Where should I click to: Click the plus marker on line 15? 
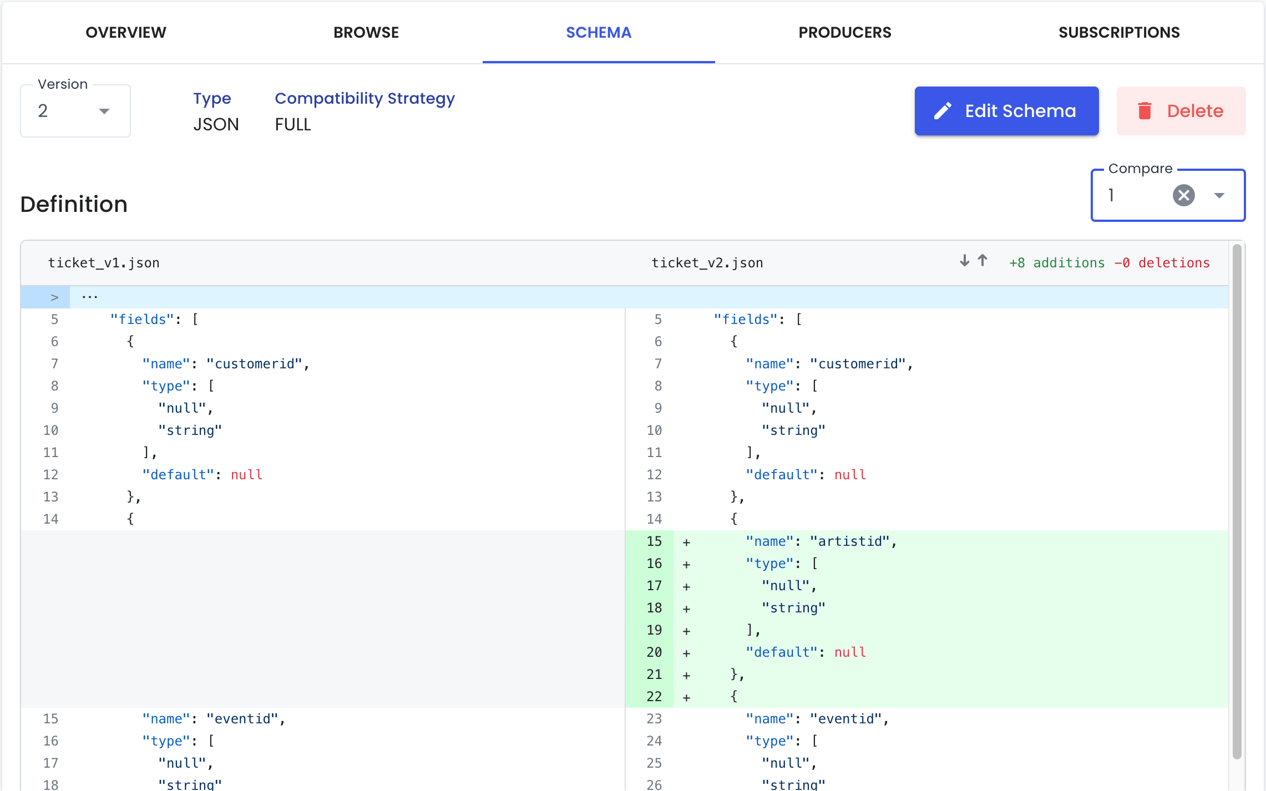[686, 542]
